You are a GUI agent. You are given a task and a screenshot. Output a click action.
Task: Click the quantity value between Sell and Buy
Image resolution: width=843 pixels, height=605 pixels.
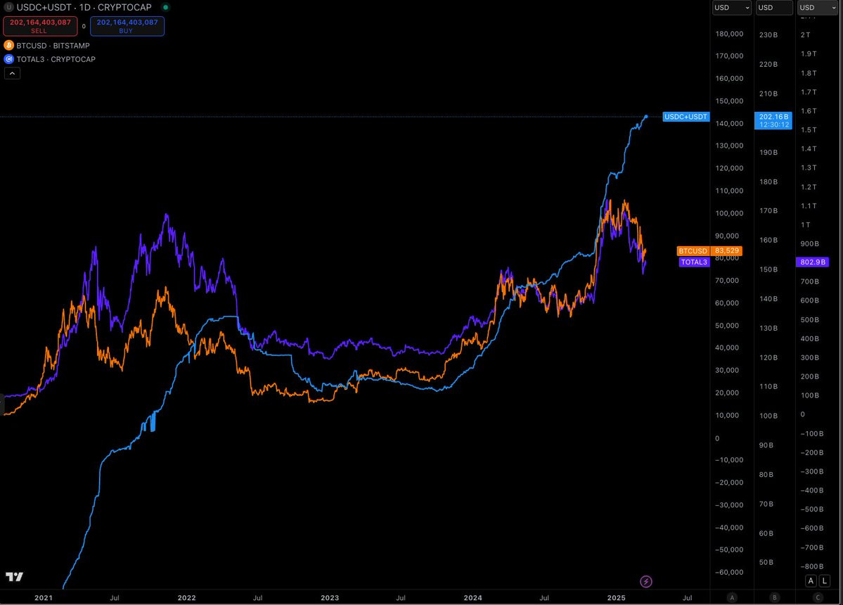(84, 26)
